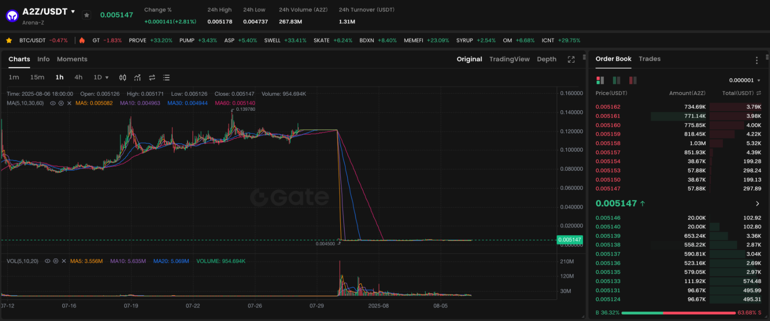The width and height of the screenshot is (770, 321).
Task: Remove the MA(5,10,30,60) indicator
Action: 69,103
